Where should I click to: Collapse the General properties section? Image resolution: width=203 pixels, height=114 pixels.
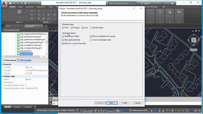coord(3,64)
